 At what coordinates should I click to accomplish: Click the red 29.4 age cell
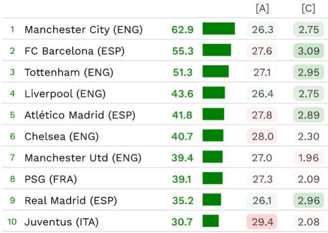click(262, 222)
